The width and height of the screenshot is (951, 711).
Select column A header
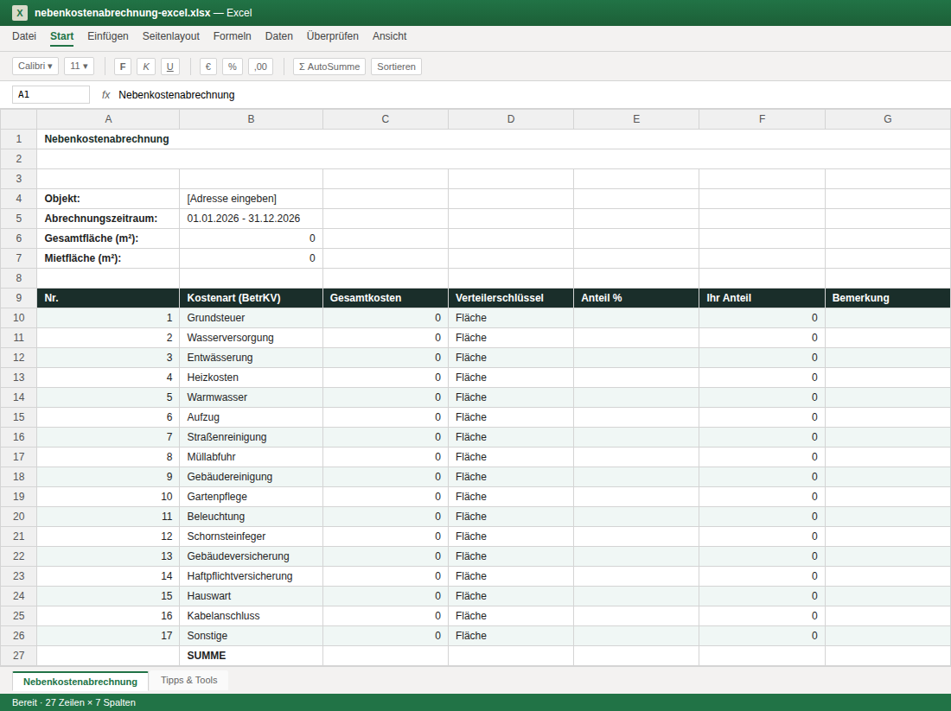point(108,119)
